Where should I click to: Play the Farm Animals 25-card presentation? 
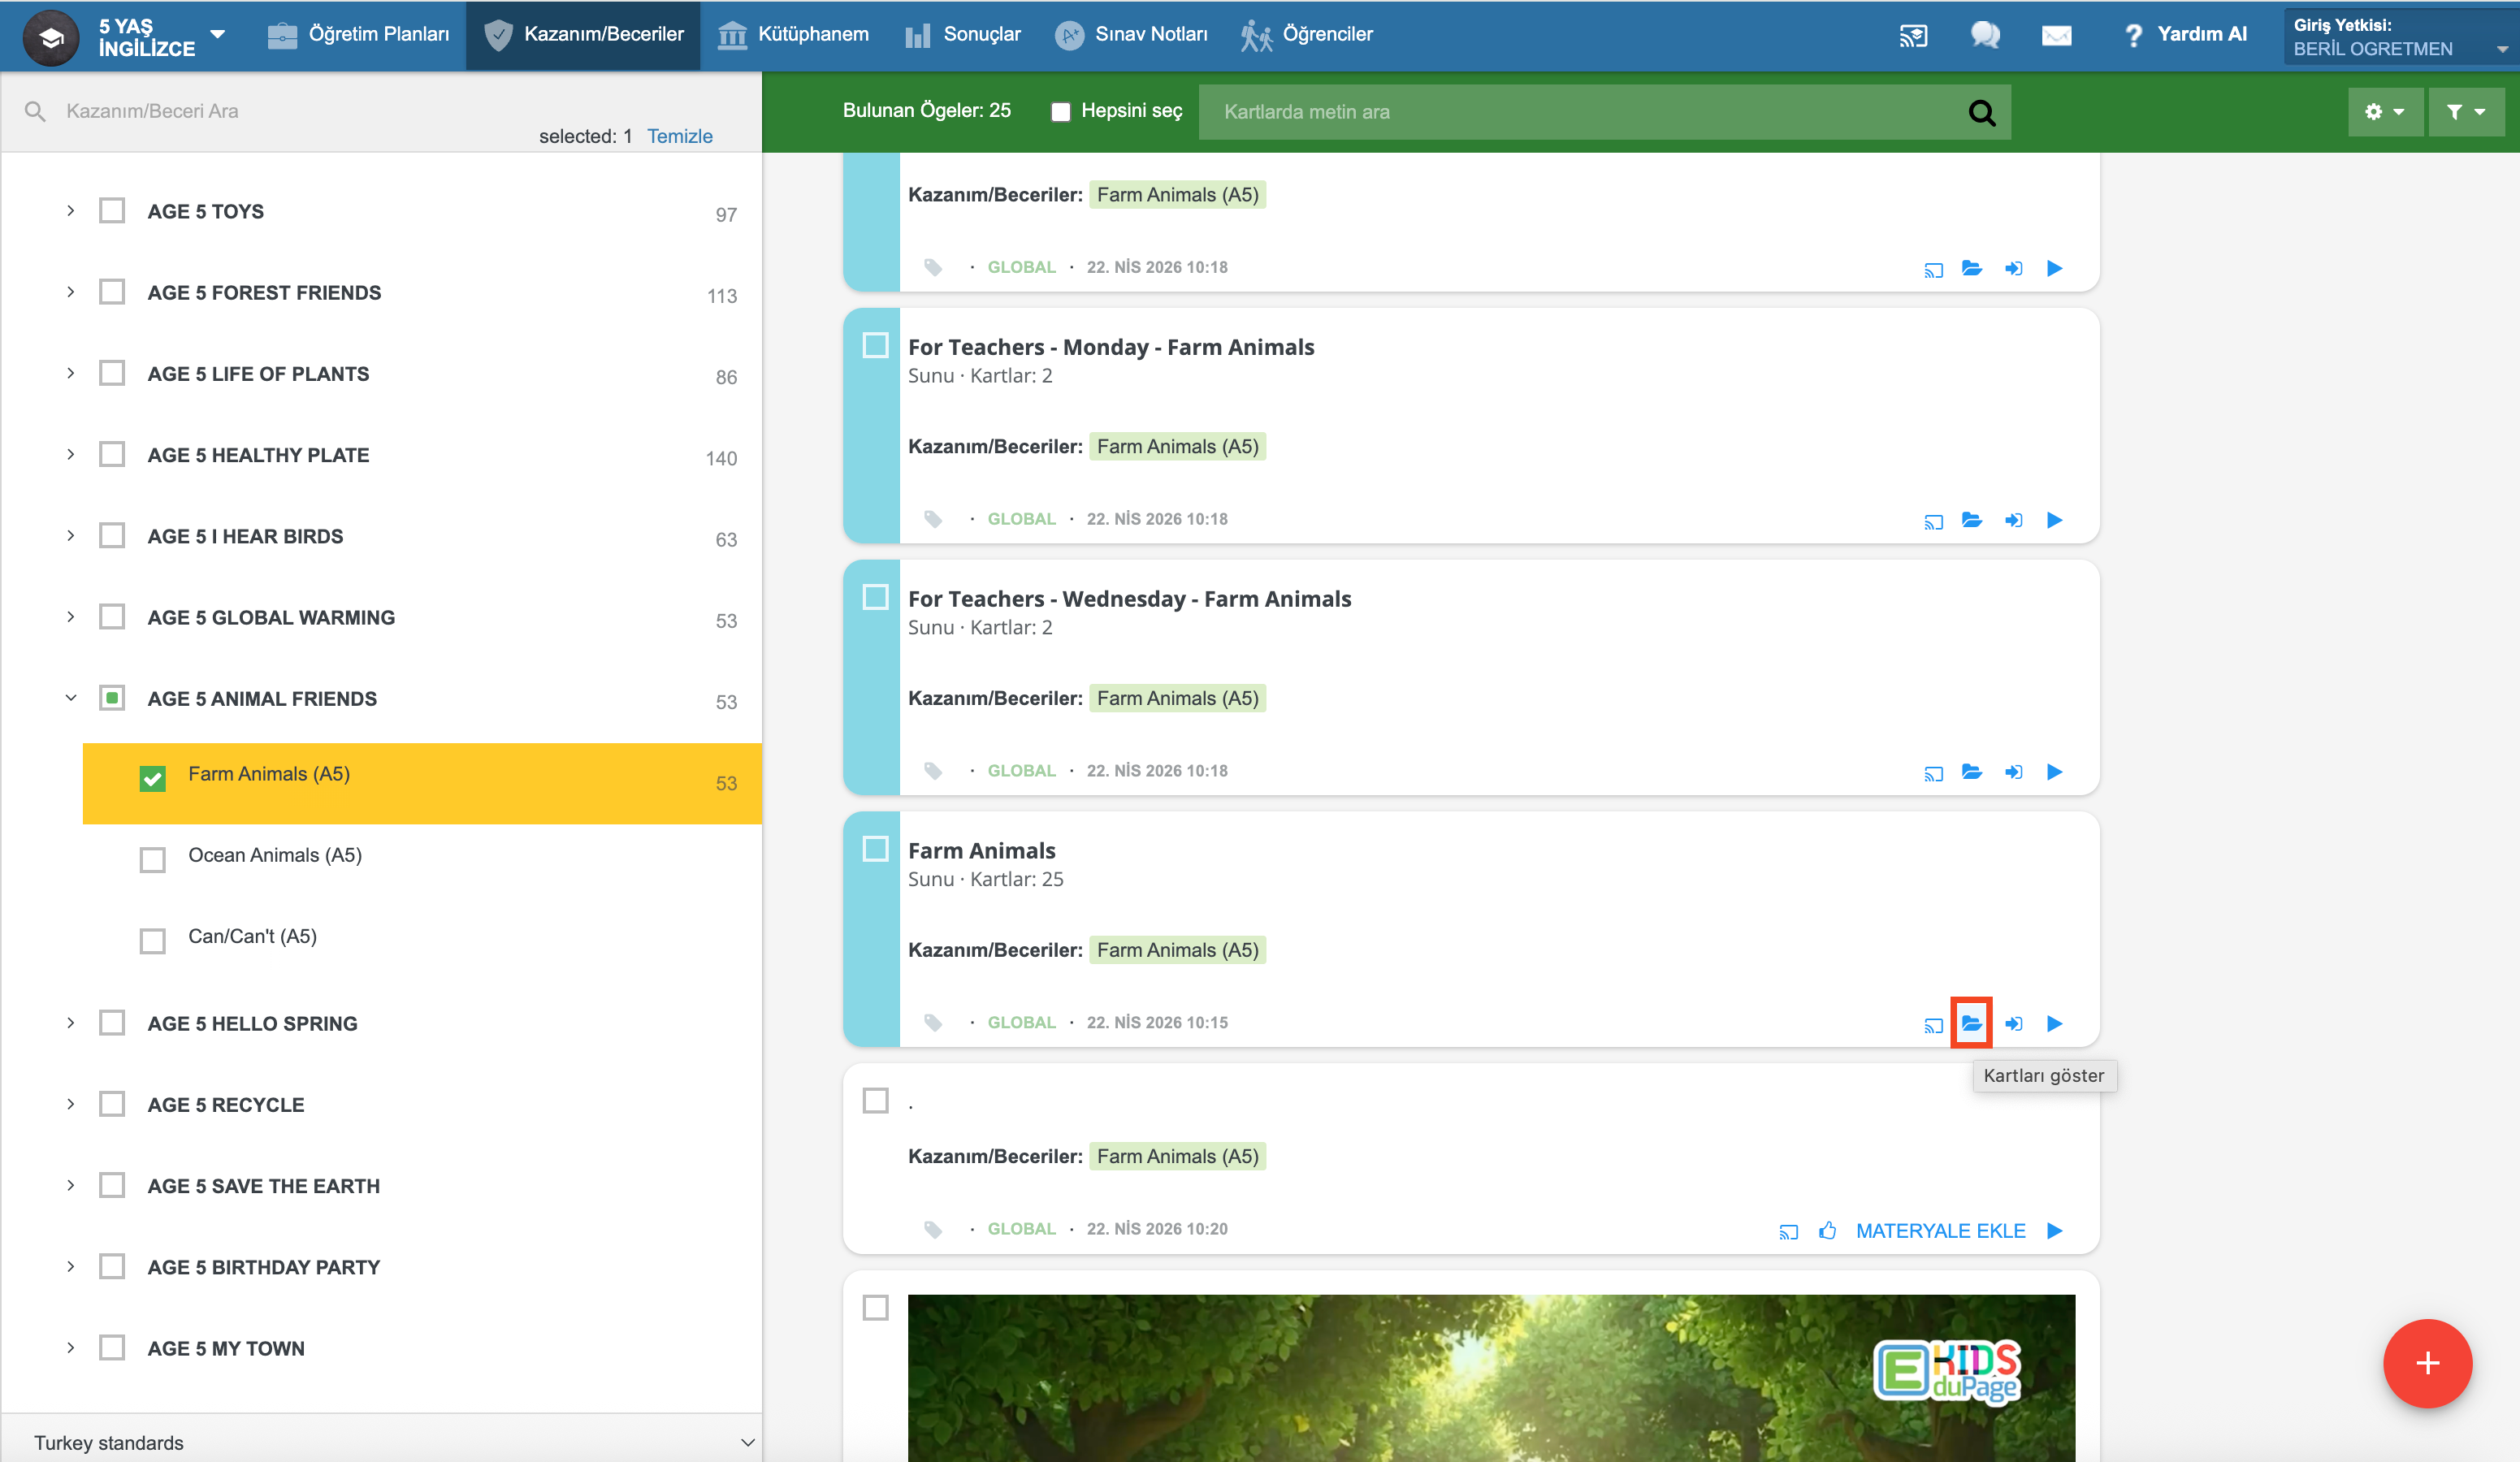click(2055, 1024)
